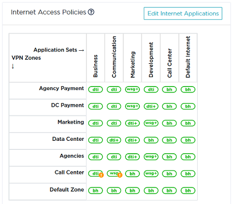Open dti policy for Agencies Business
The height and width of the screenshot is (204, 233).
click(x=96, y=157)
